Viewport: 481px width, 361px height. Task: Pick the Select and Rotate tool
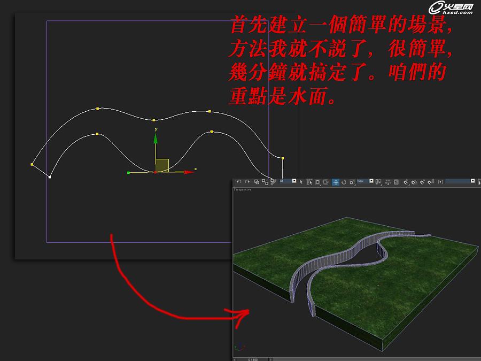click(x=344, y=182)
